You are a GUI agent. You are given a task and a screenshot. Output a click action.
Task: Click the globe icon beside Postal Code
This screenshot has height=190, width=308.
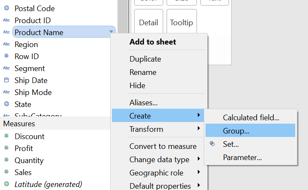(6, 9)
